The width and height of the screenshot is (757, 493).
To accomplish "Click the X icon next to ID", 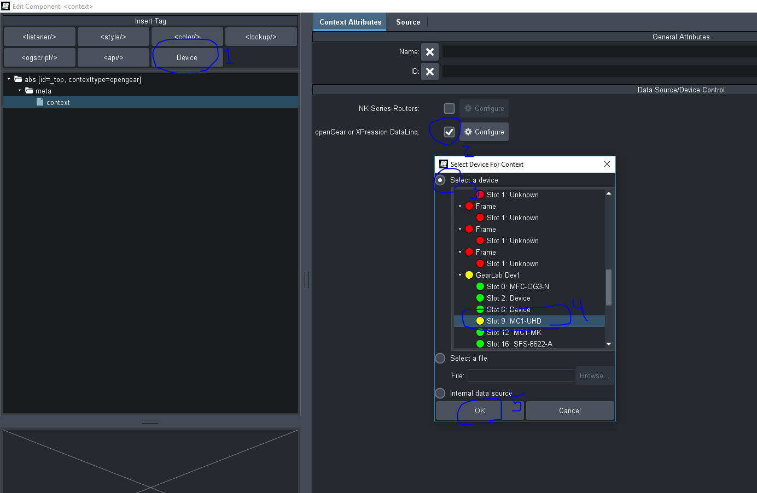I will (430, 72).
